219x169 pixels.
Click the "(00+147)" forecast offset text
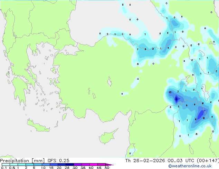tap(208, 161)
